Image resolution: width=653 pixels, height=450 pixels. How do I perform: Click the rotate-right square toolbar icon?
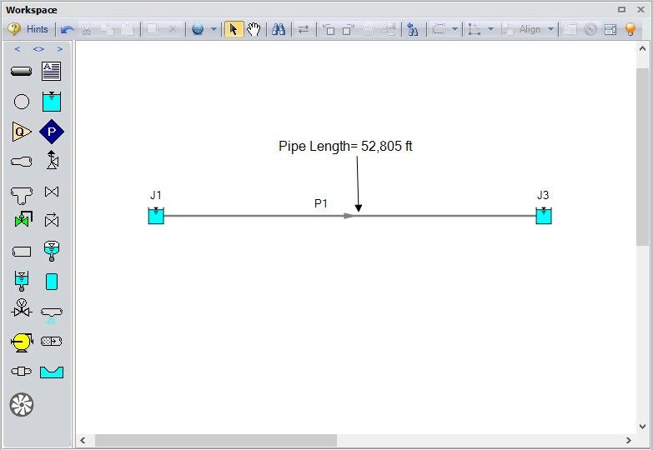[x=348, y=29]
